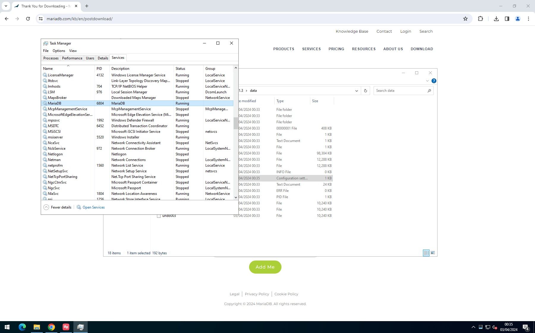Select the Services tab

click(118, 58)
